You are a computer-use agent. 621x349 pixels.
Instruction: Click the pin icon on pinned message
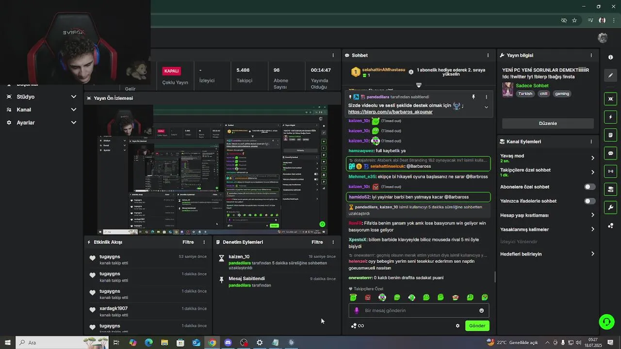coord(473,97)
